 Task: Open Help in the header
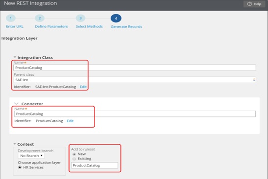pyautogui.click(x=254, y=4)
